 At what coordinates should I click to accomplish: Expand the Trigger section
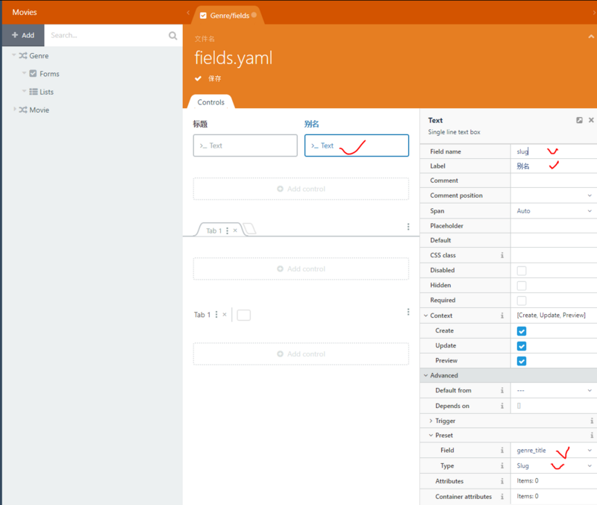coord(431,421)
